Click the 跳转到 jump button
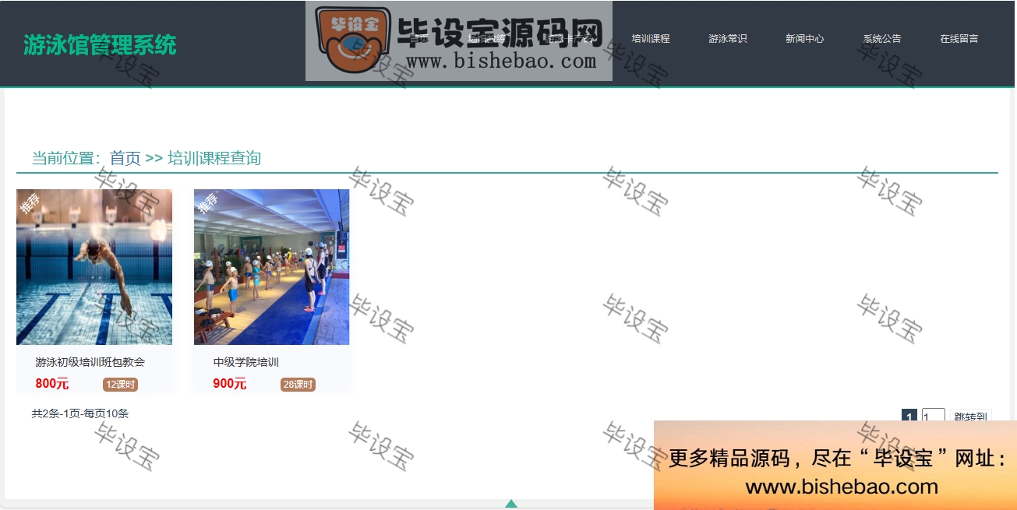This screenshot has height=510, width=1017. (970, 417)
